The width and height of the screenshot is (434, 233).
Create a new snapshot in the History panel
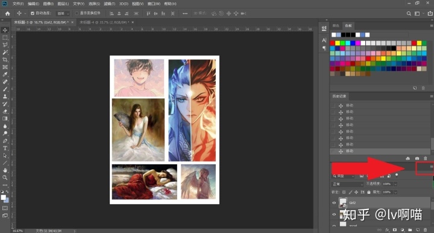[417, 158]
